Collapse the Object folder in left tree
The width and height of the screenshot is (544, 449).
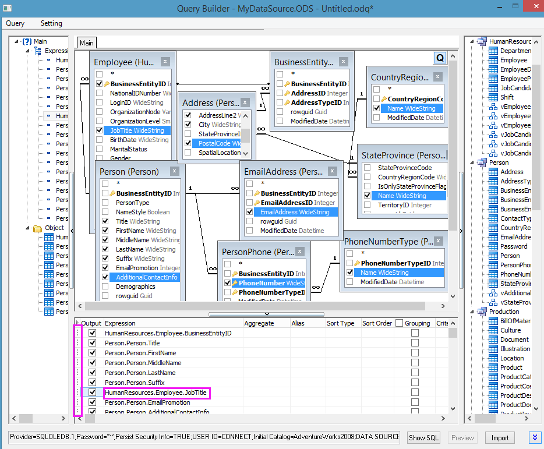(x=27, y=228)
